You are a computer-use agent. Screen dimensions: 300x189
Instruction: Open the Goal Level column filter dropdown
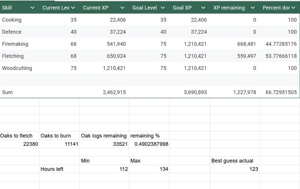point(163,8)
